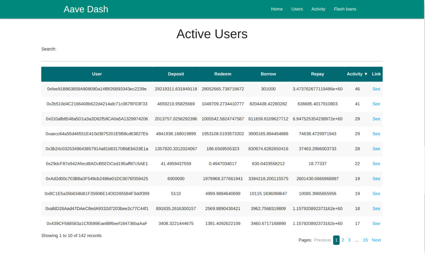See details for user 0xBC1E5a35...ddf399
Viewport: 425px width, 255px height.
point(376,193)
